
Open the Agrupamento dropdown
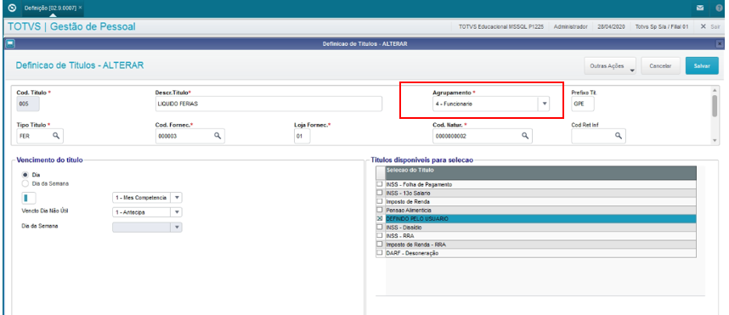[x=544, y=104]
